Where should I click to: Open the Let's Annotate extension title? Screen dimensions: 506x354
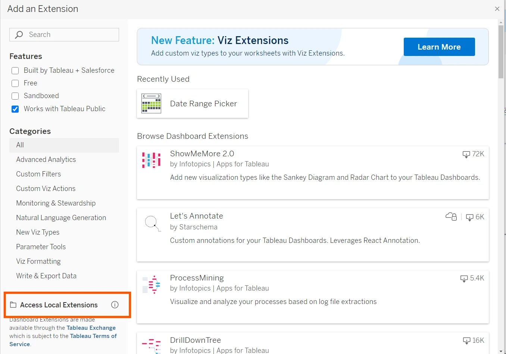pos(196,216)
